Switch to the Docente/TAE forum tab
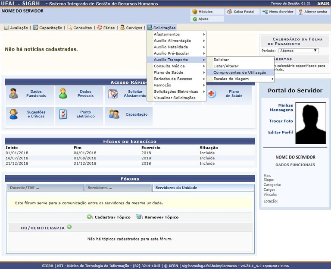The width and height of the screenshot is (331, 269). coord(45,188)
